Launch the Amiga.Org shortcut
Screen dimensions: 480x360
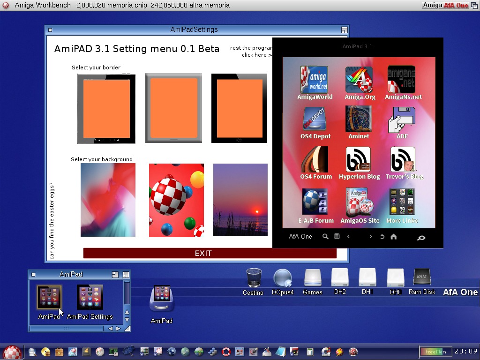coord(359,80)
